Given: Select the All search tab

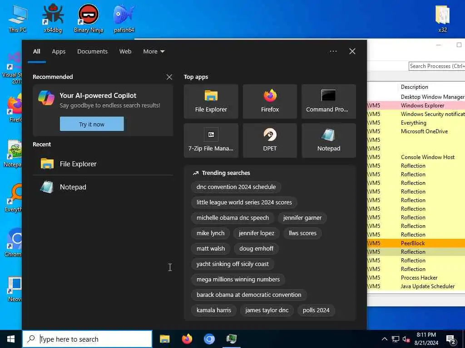Looking at the screenshot, I should click(36, 52).
